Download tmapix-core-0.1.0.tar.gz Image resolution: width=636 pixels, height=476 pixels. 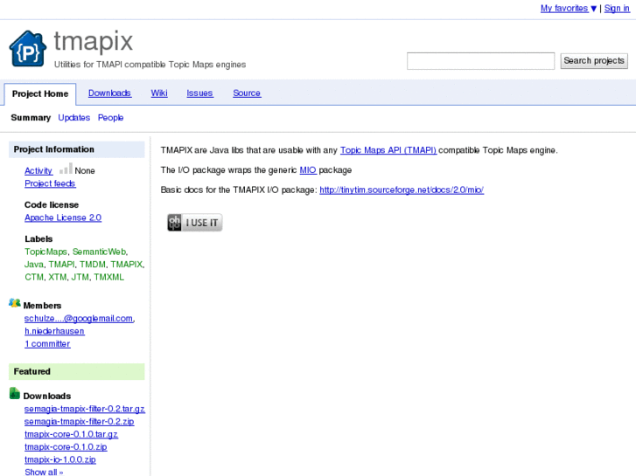click(x=71, y=434)
